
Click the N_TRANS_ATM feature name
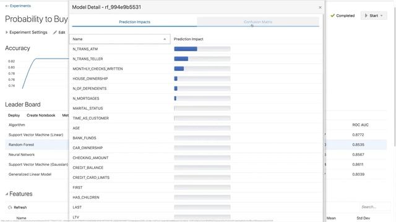[x=85, y=49]
